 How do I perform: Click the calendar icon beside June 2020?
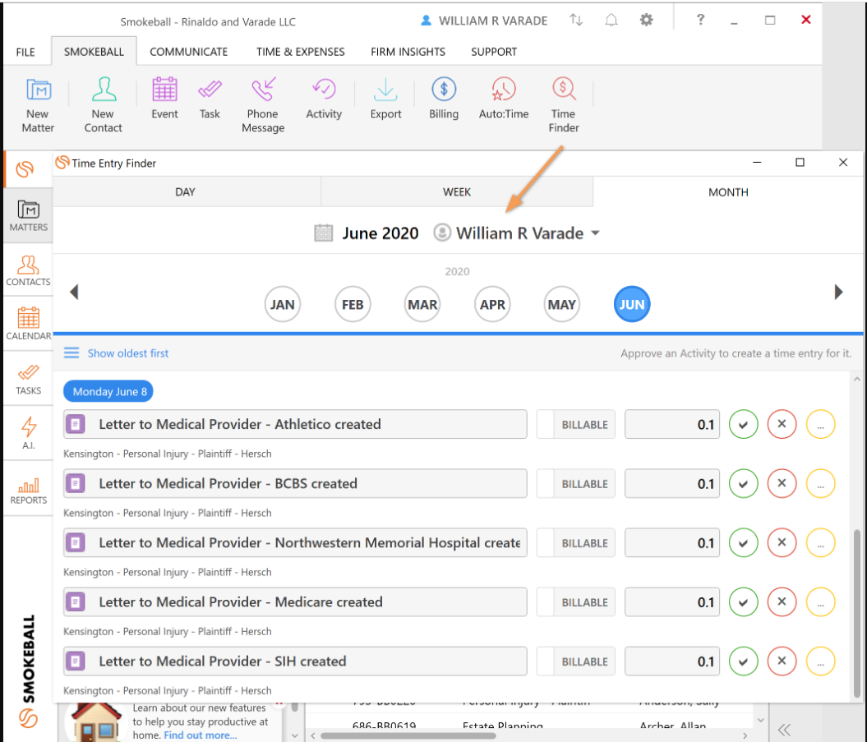coord(324,233)
